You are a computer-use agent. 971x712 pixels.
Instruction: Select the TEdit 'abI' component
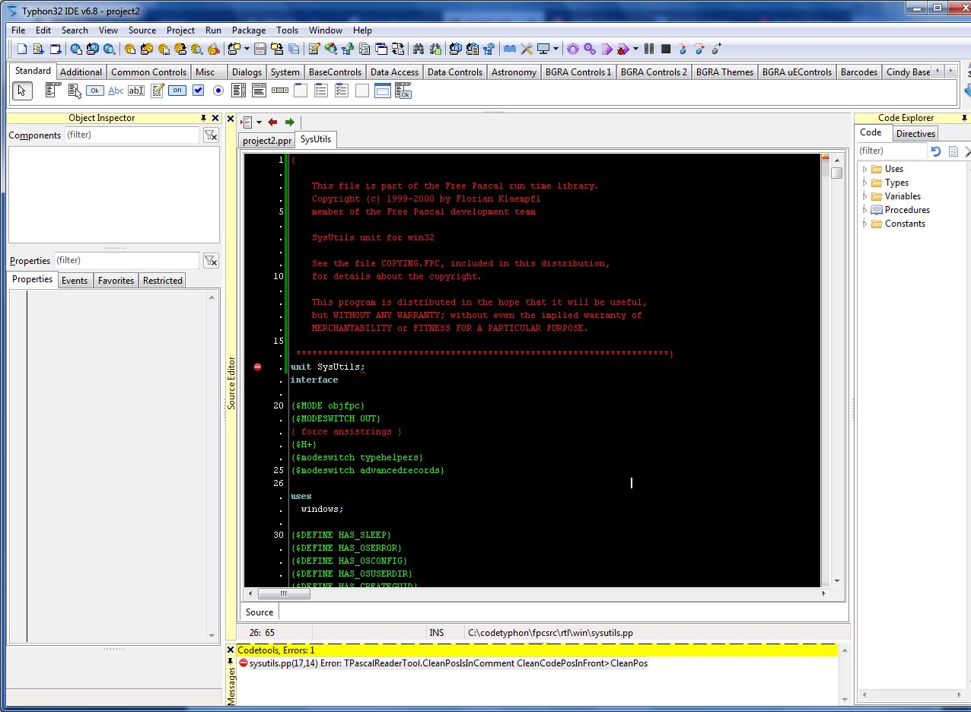coord(136,91)
